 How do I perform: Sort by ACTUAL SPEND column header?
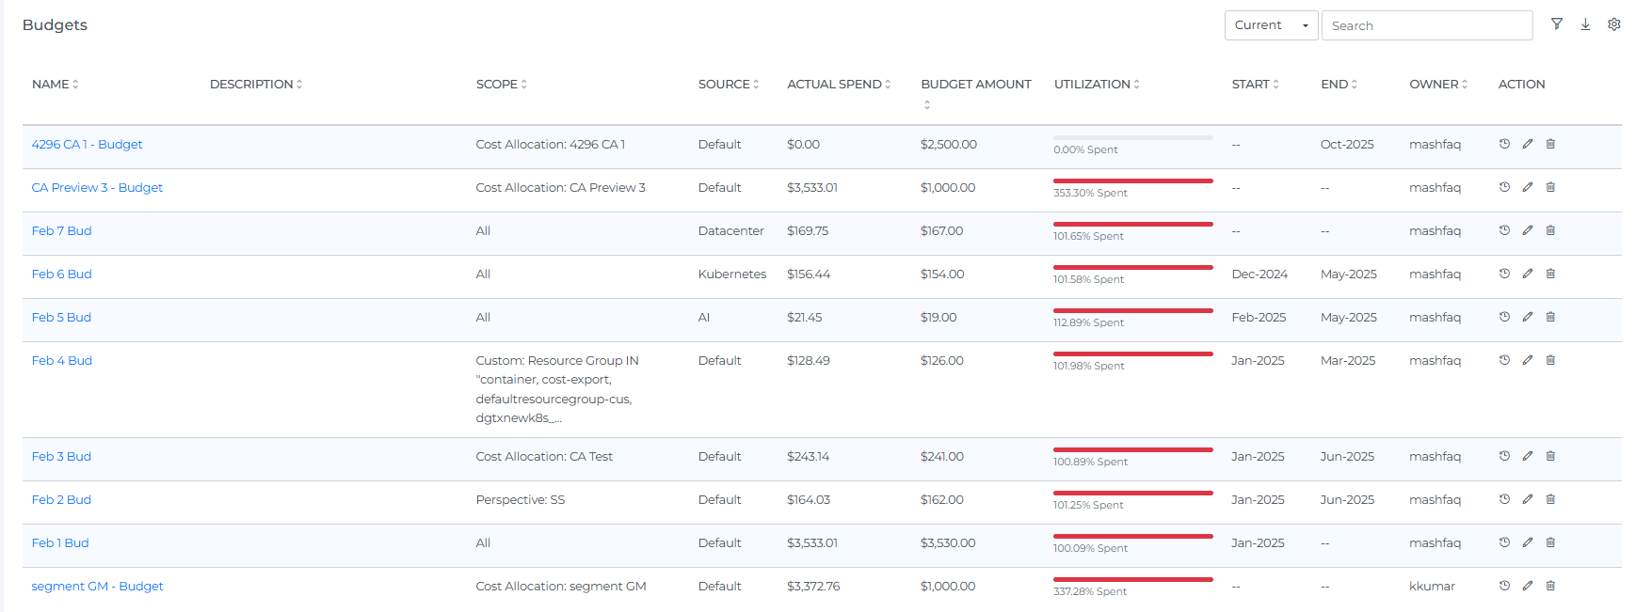coord(838,85)
